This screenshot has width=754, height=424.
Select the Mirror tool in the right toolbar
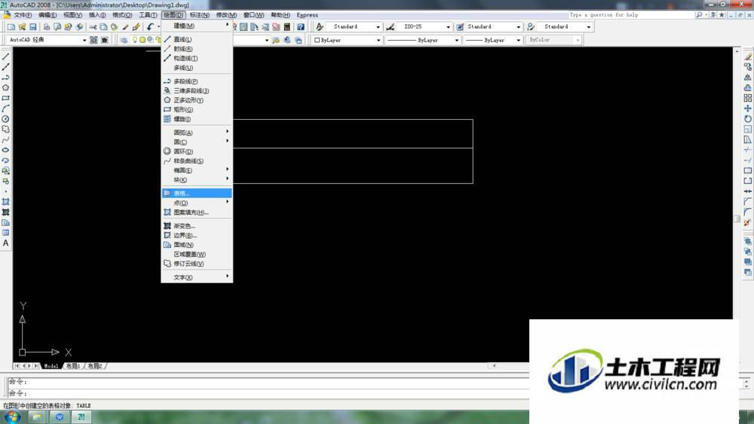(x=748, y=78)
